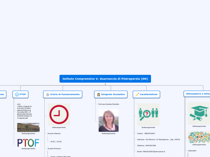Select the 'Scuola Primaria' subtopic

(54, 149)
